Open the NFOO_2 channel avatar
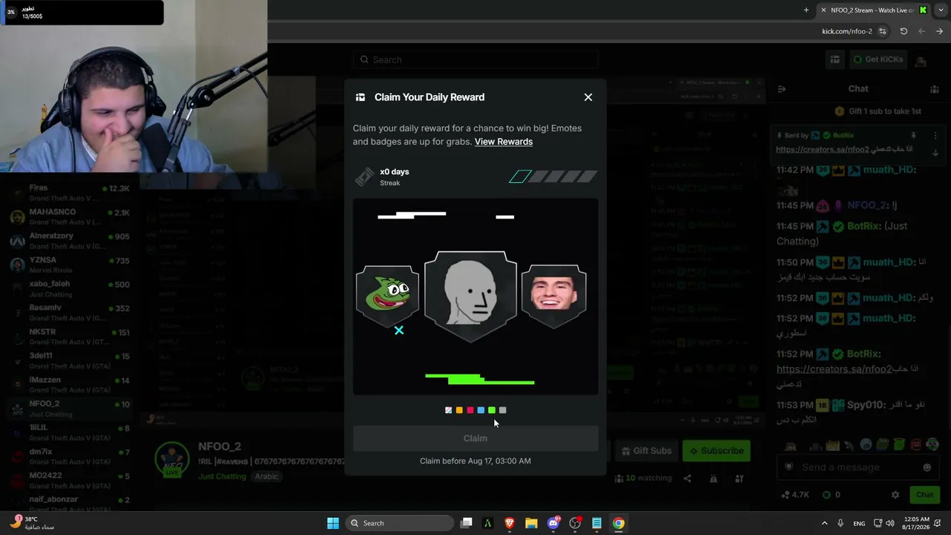Image resolution: width=951 pixels, height=535 pixels. (172, 459)
